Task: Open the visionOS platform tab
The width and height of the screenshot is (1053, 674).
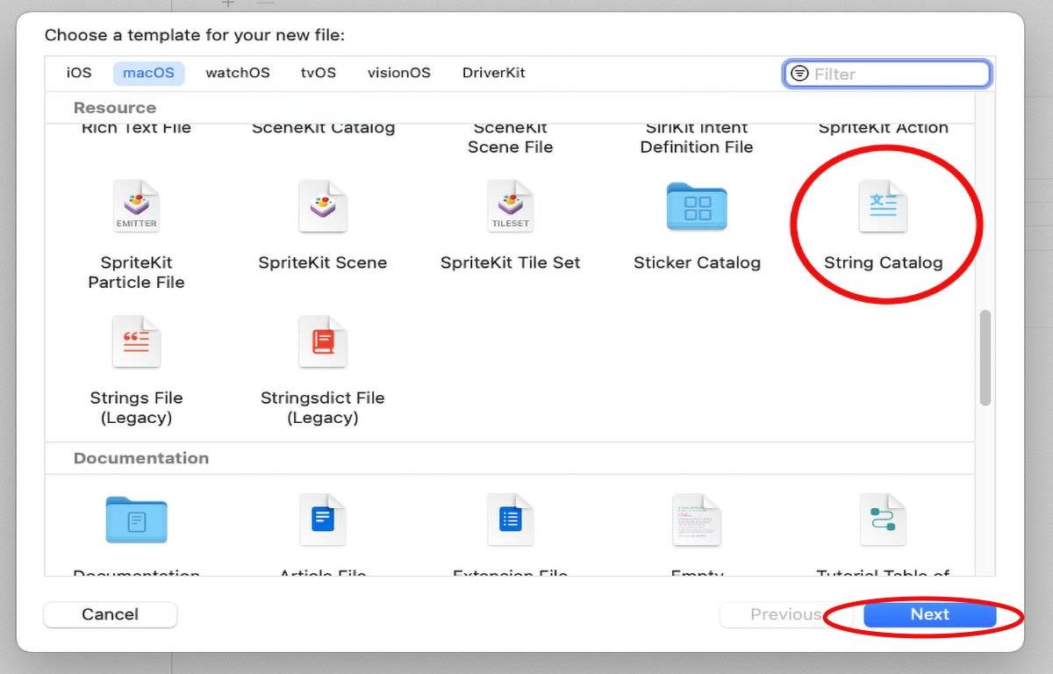Action: click(x=399, y=73)
